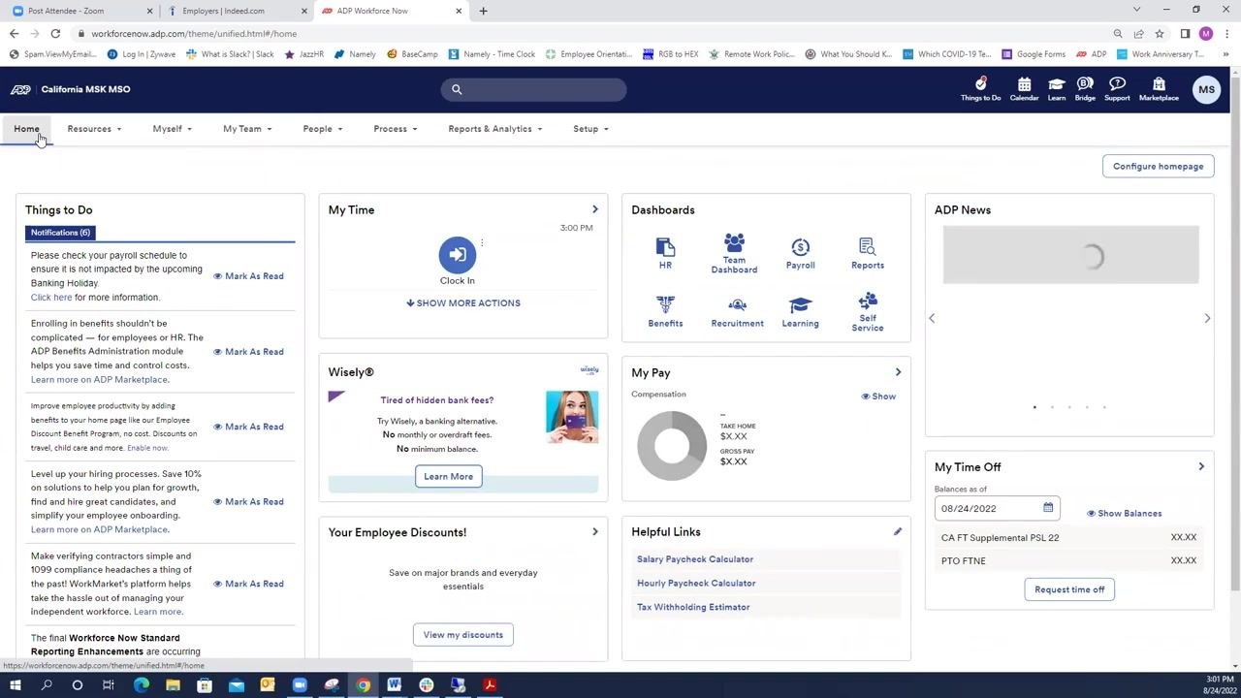Mark Employee Discount notification as read

pyautogui.click(x=249, y=427)
